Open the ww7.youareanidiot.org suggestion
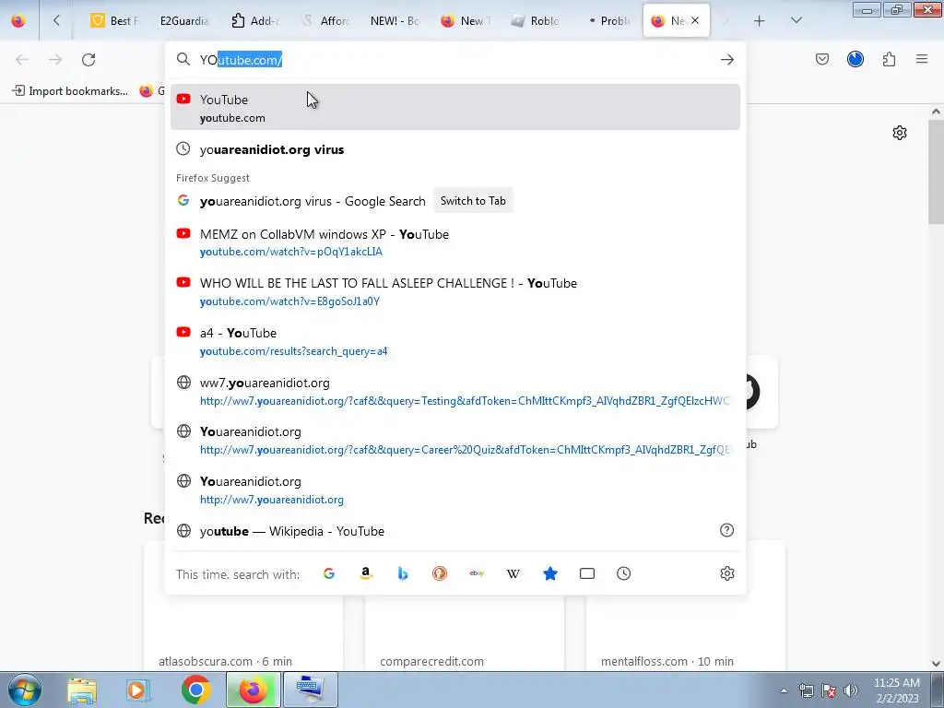The height and width of the screenshot is (708, 944). click(455, 391)
